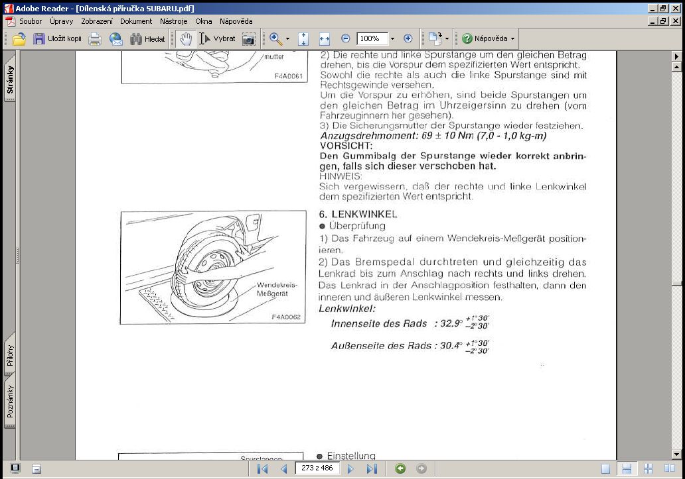Go to the next page

click(350, 468)
